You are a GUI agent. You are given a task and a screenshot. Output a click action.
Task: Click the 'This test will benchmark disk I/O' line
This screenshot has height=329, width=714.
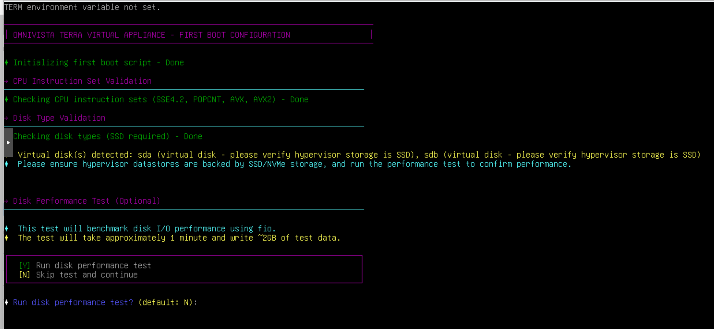147,229
